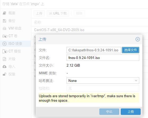This screenshot has width=148, height=118.
Task: Click the 导入 cloud download icon
Action: (x=4, y=67)
